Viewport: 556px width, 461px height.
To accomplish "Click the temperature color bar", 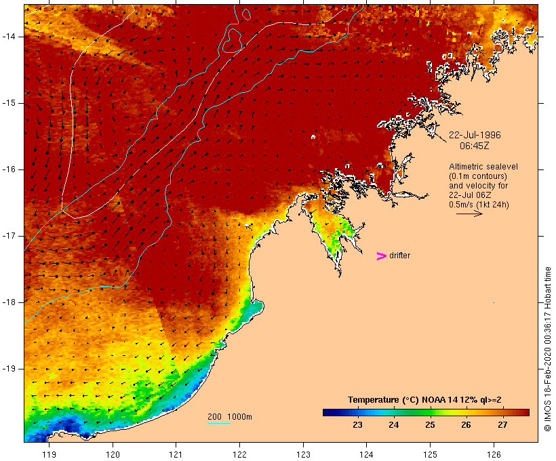I will 426,412.
